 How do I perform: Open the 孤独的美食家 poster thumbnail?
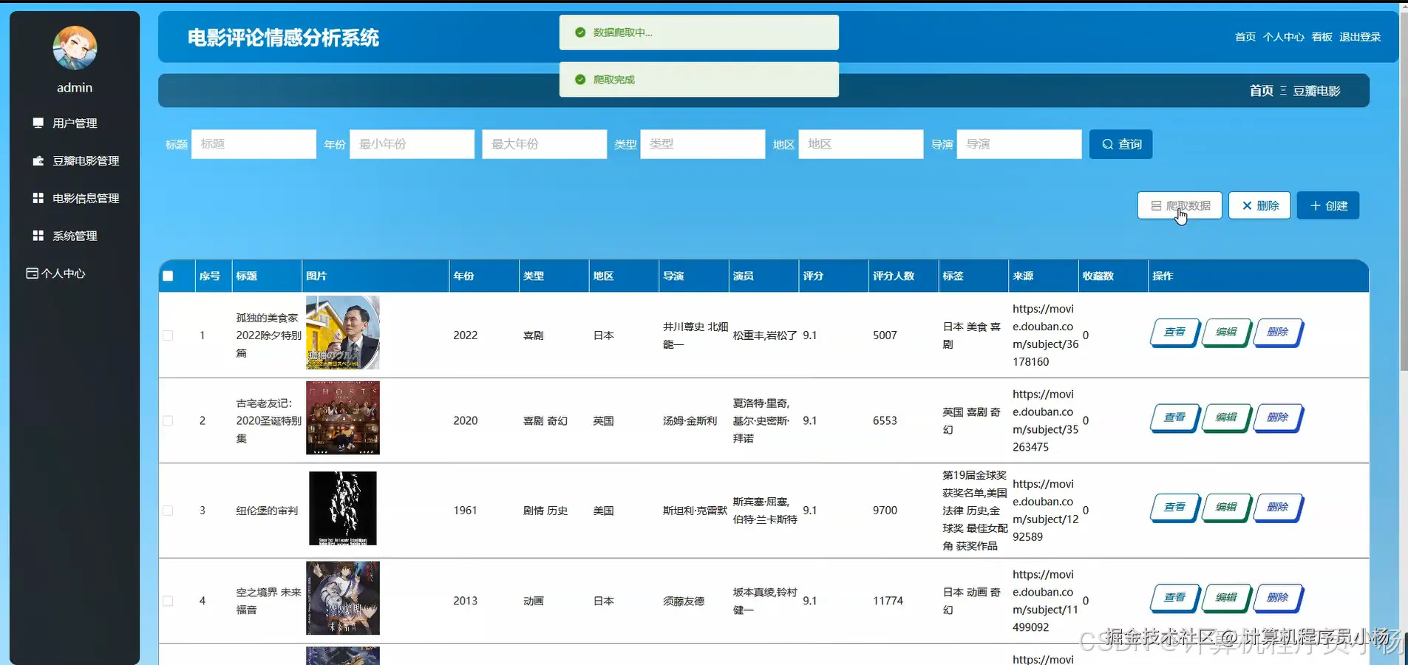(x=343, y=332)
